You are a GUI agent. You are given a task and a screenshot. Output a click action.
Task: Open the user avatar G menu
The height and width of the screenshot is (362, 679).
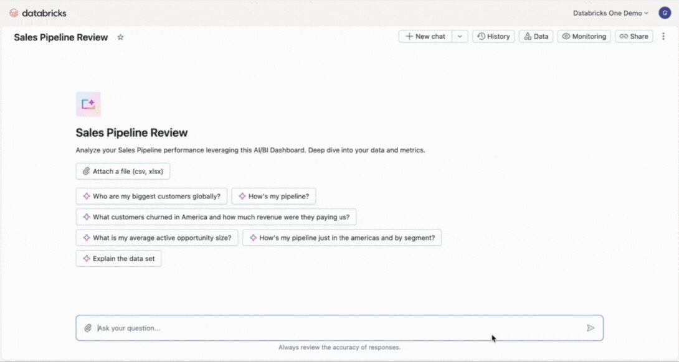pyautogui.click(x=665, y=13)
